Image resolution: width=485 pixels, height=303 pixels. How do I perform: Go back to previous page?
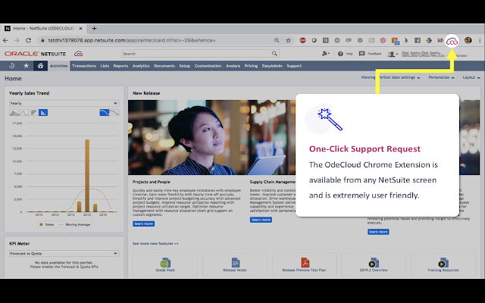pyautogui.click(x=5, y=40)
